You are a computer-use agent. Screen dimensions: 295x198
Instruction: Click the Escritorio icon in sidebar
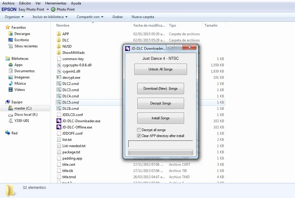(x=11, y=40)
